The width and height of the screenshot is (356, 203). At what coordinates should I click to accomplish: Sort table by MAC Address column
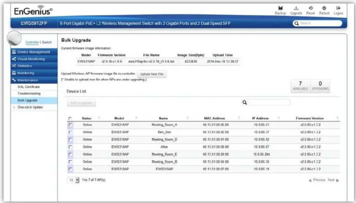click(214, 118)
